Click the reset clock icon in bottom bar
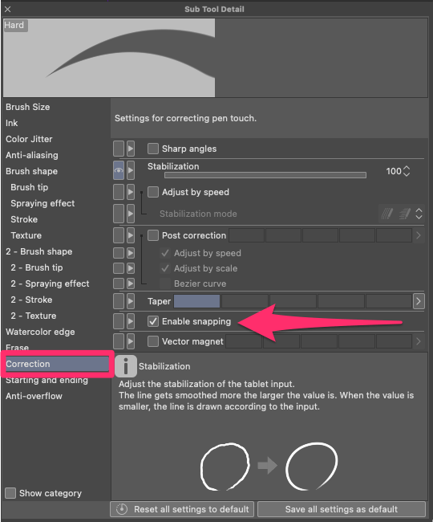 pyautogui.click(x=122, y=509)
